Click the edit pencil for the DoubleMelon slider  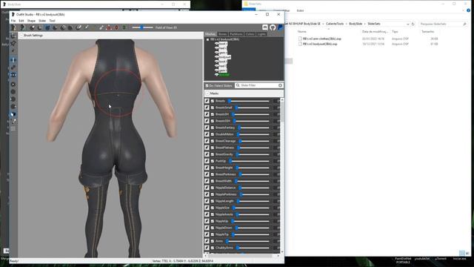(x=207, y=134)
